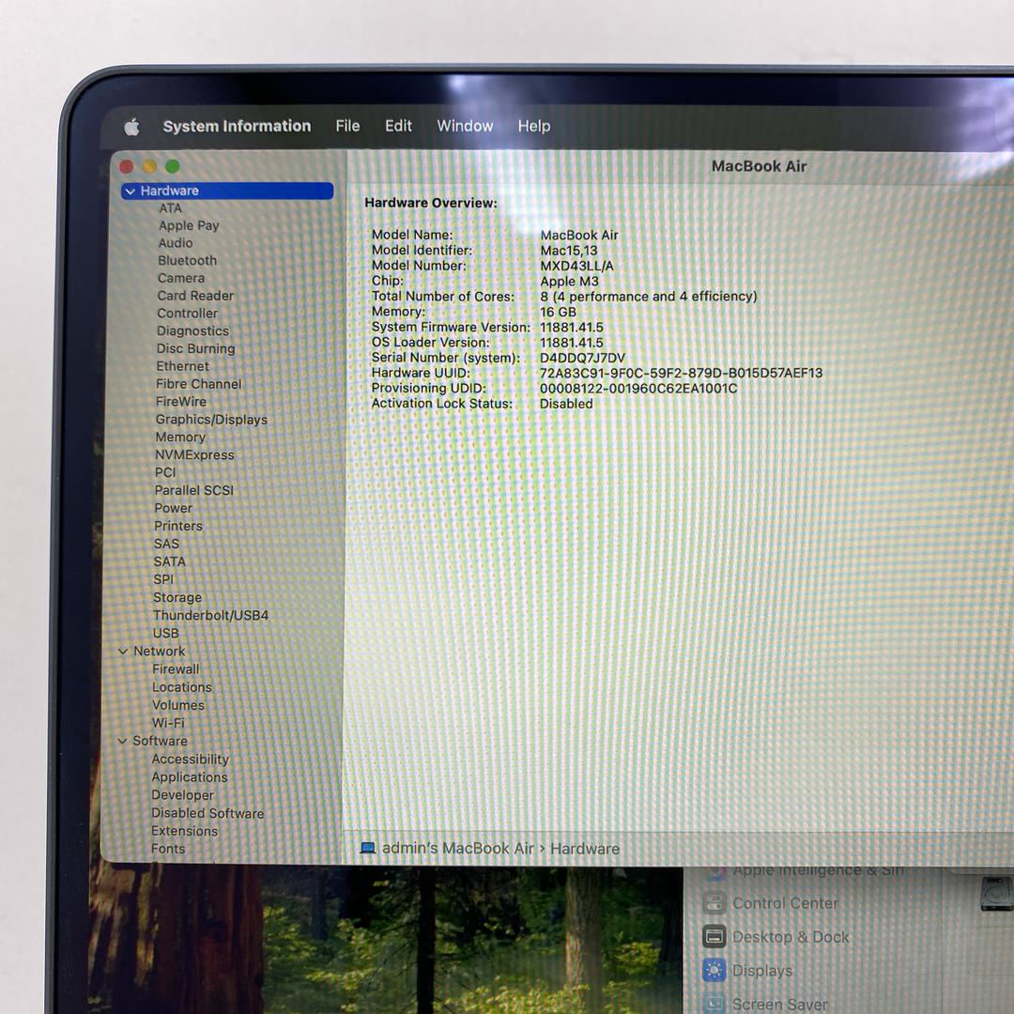This screenshot has height=1014, width=1014.
Task: Select Camera in the sidebar
Action: [181, 278]
